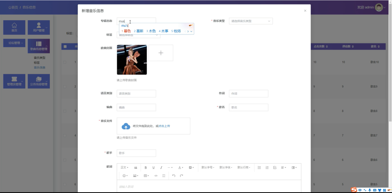
Task: Open the indent dropdown in the editor
Action: tap(294, 167)
